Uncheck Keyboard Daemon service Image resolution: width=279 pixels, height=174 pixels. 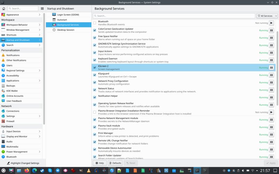pyautogui.click(x=95, y=60)
